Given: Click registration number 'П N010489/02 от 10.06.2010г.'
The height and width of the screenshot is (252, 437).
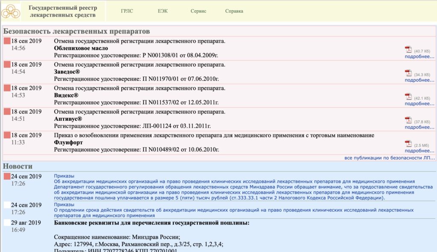Looking at the screenshot, I should (181, 149).
